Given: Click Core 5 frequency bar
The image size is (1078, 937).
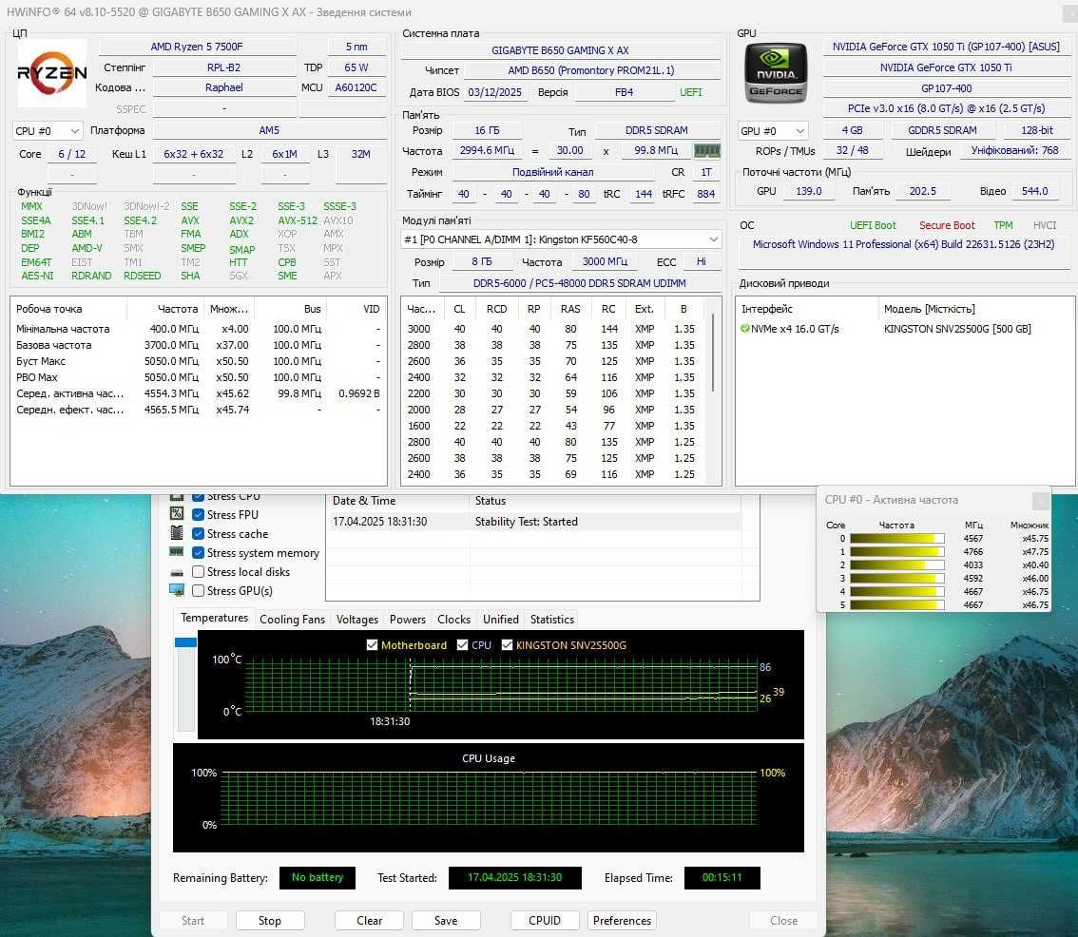Looking at the screenshot, I should tap(896, 605).
